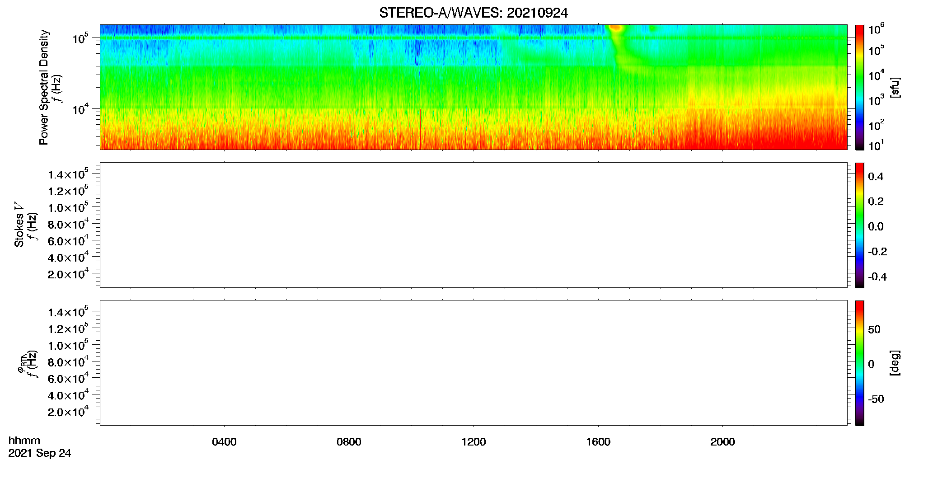Image resolution: width=947 pixels, height=488 pixels.
Task: Click the 0400 time axis label
Action: [x=224, y=442]
